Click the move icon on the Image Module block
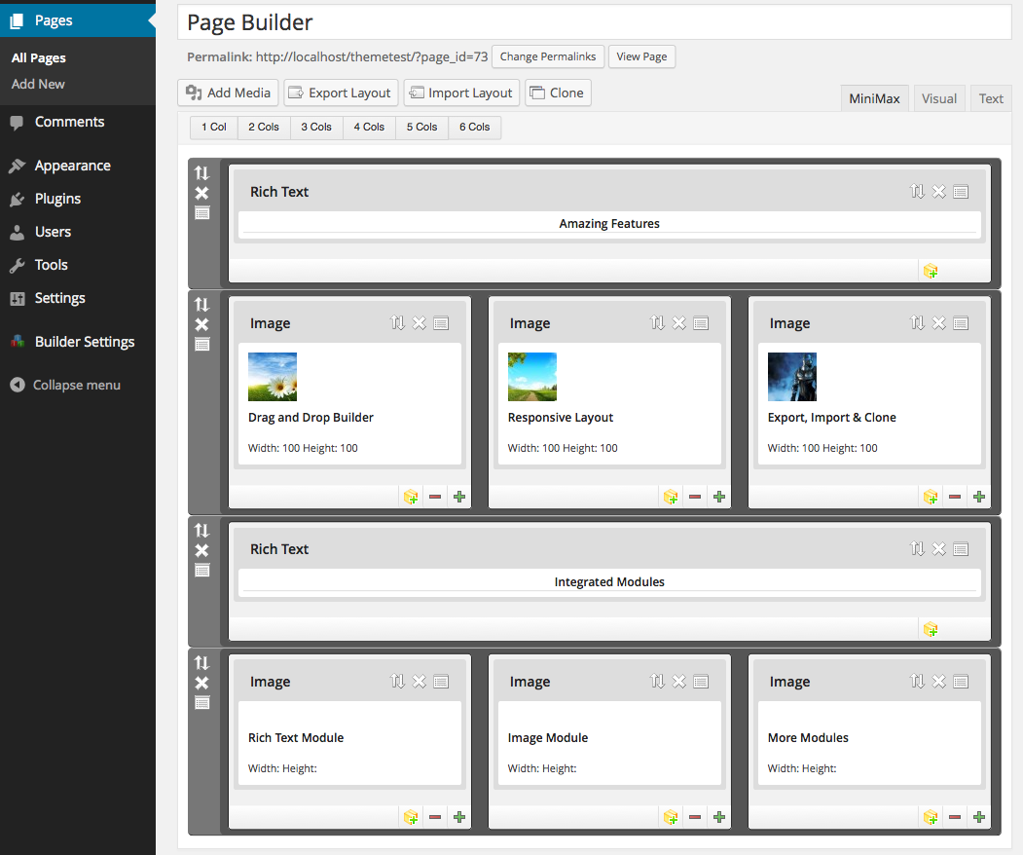The width and height of the screenshot is (1023, 855). pos(657,682)
